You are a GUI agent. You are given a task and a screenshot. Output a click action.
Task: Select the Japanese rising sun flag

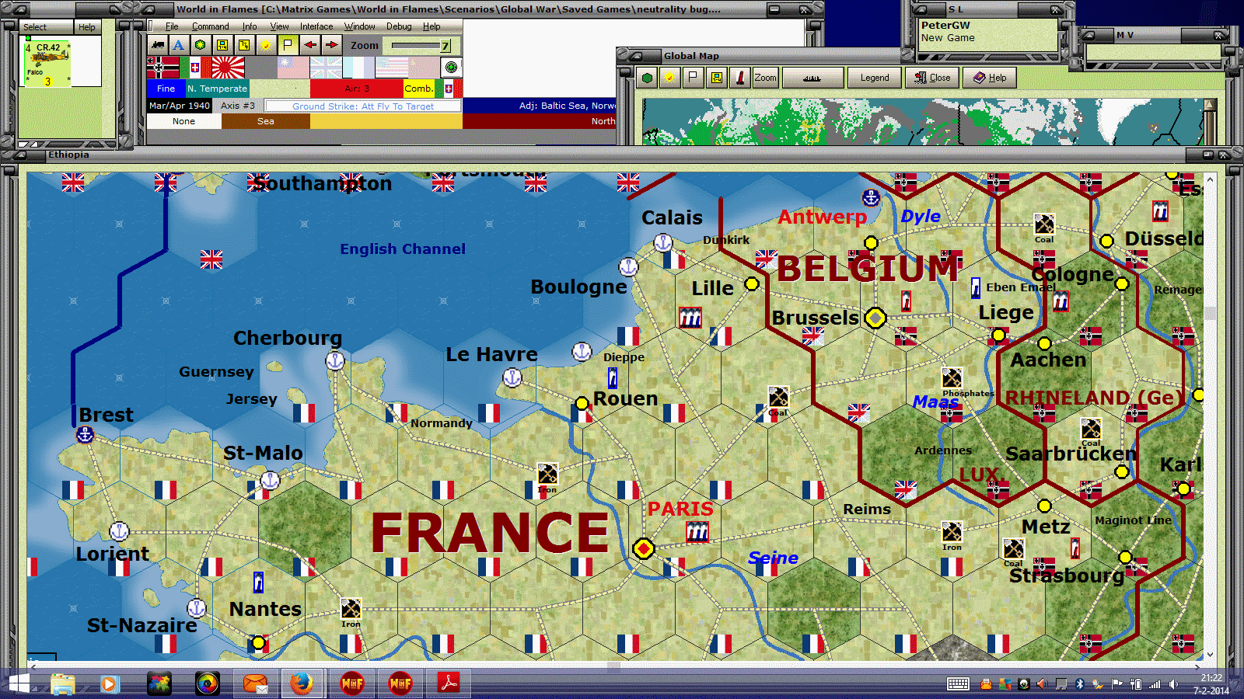click(x=228, y=68)
